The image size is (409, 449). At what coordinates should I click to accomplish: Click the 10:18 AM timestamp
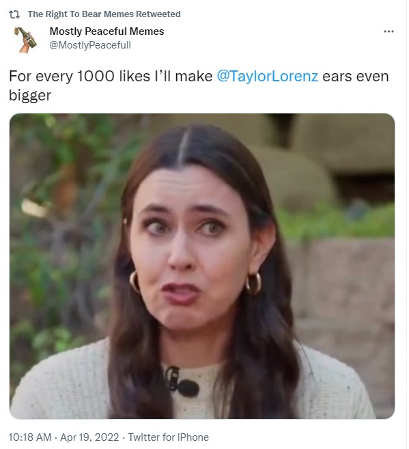[x=30, y=437]
